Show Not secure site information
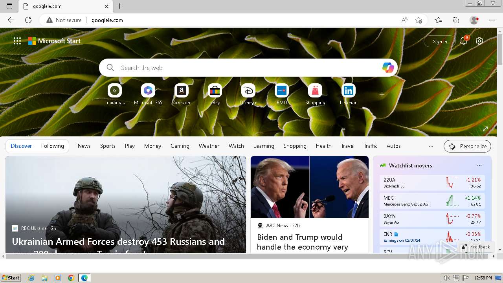Screen dimensions: 503x283 click(64, 20)
